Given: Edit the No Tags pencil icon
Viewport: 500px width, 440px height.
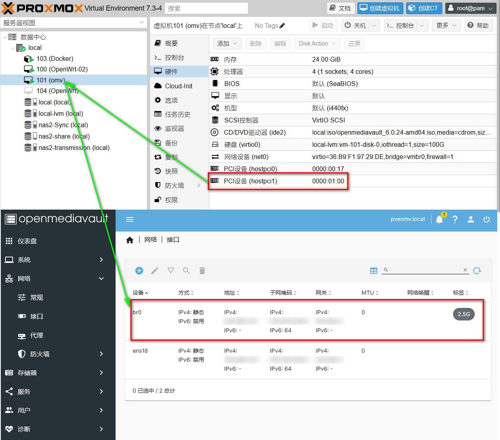Looking at the screenshot, I should [282, 26].
